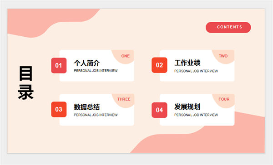Click the red CONTENTS pill button
The height and width of the screenshot is (165, 273).
pos(228,27)
